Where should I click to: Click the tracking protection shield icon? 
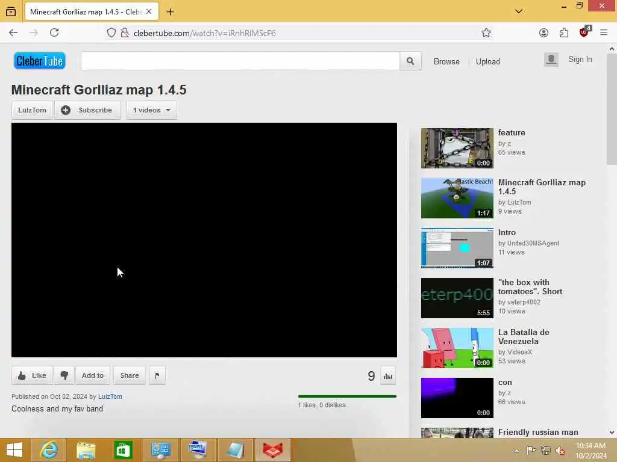[x=111, y=33]
